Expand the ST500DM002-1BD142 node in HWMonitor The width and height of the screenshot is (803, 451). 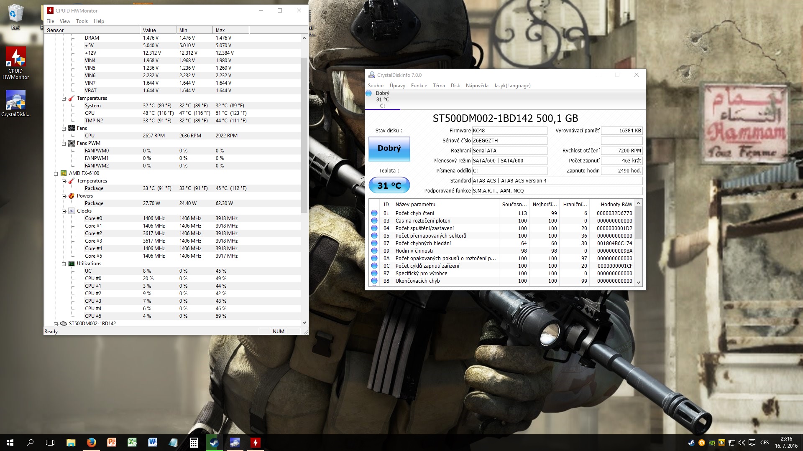[56, 324]
